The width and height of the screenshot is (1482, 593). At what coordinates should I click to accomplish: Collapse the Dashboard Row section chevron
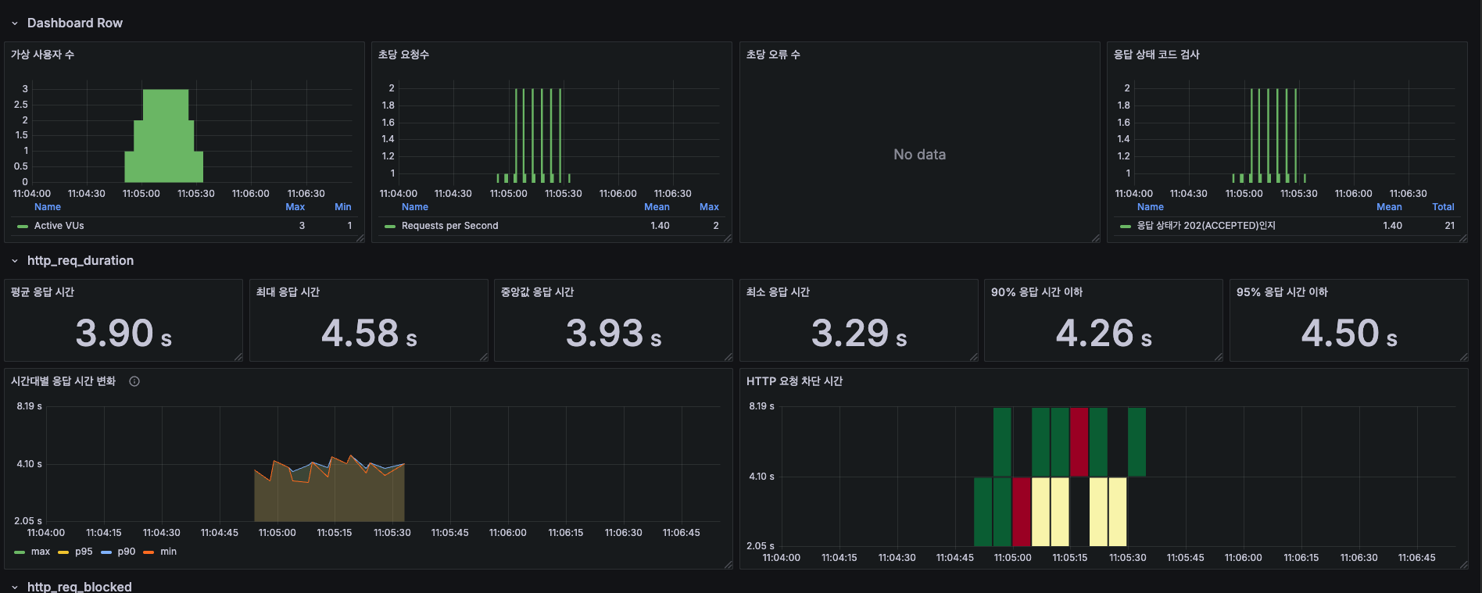(14, 23)
